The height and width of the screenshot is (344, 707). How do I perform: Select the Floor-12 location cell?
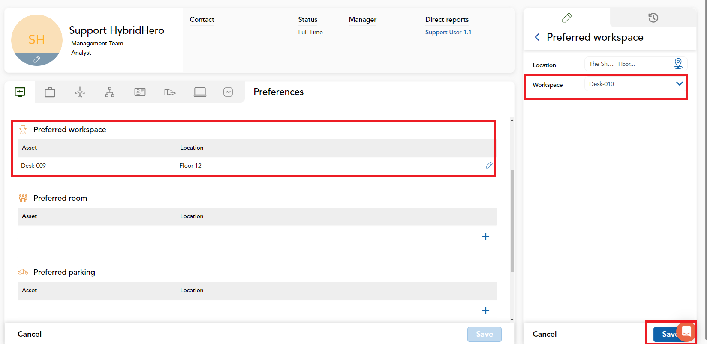[x=190, y=166]
